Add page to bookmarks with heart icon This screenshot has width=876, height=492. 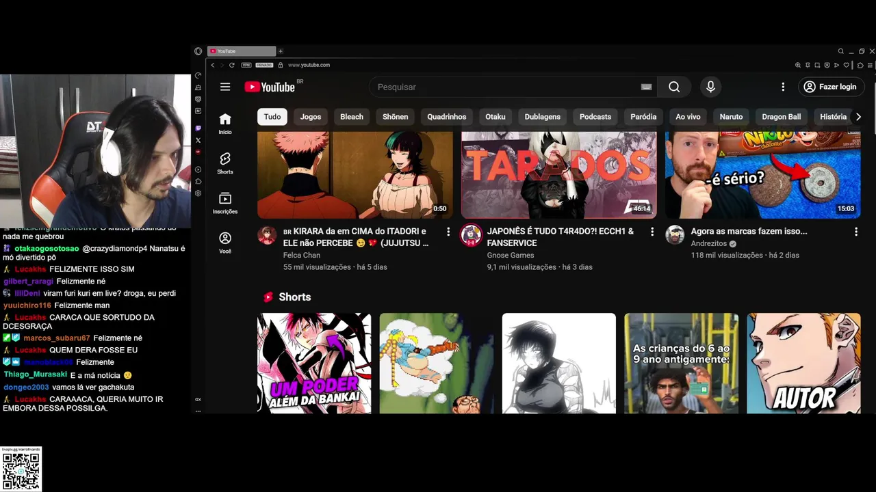coord(847,65)
